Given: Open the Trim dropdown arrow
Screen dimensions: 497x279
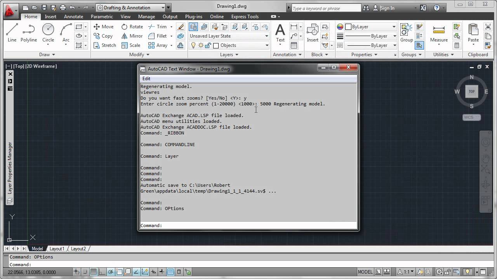Looking at the screenshot, I should click(171, 27).
